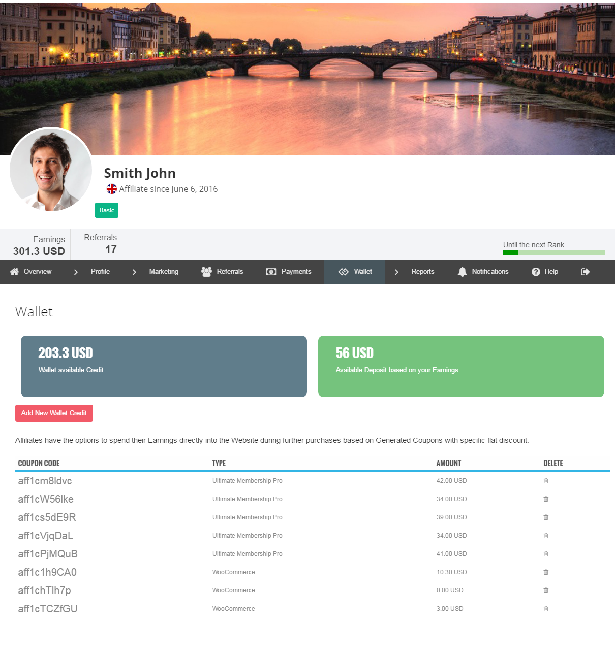Delete coupon aff1cm8ldvc via trash icon
615x659 pixels.
pos(546,481)
